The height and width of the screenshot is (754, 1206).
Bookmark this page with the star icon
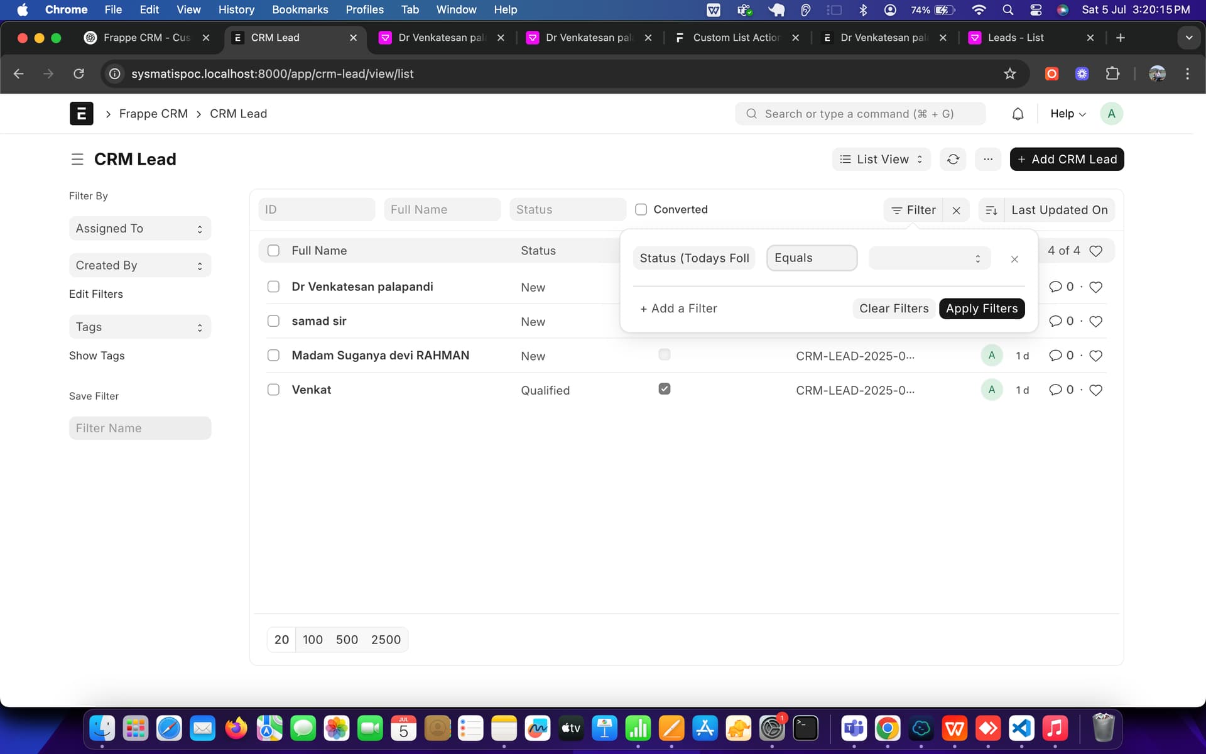[x=1009, y=74]
